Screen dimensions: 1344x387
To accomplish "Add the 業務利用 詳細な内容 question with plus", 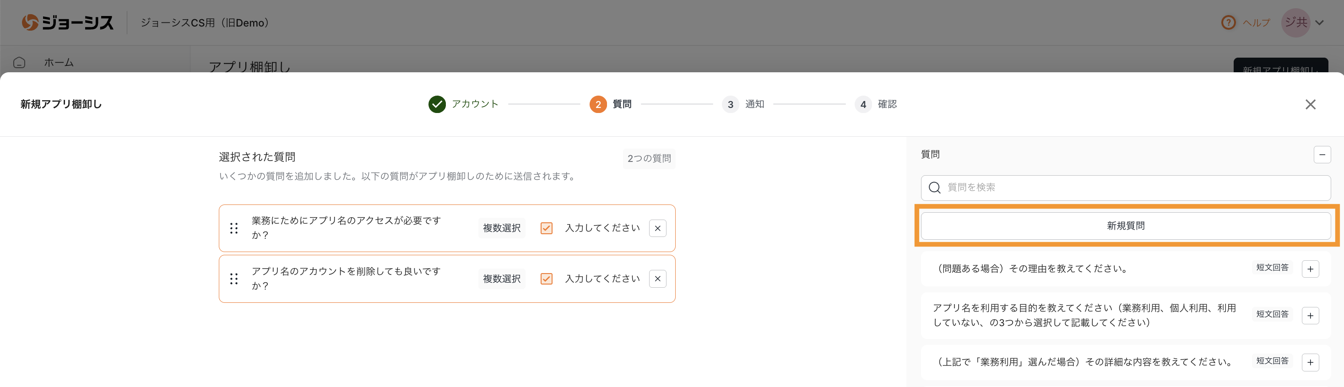I will [x=1310, y=362].
